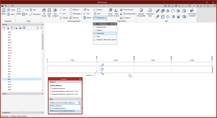Click the Link tool
This screenshot has width=217, height=118.
click(x=97, y=14)
